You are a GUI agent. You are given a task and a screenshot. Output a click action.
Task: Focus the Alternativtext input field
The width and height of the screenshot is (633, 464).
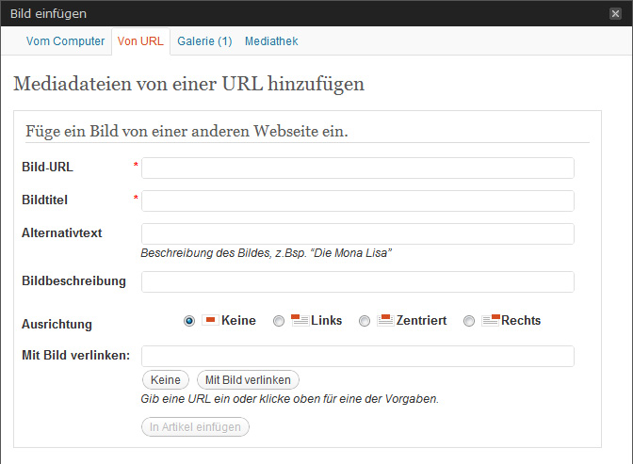pos(357,233)
